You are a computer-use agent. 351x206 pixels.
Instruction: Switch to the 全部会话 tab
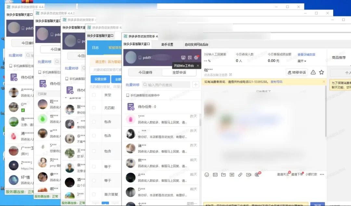click(180, 72)
